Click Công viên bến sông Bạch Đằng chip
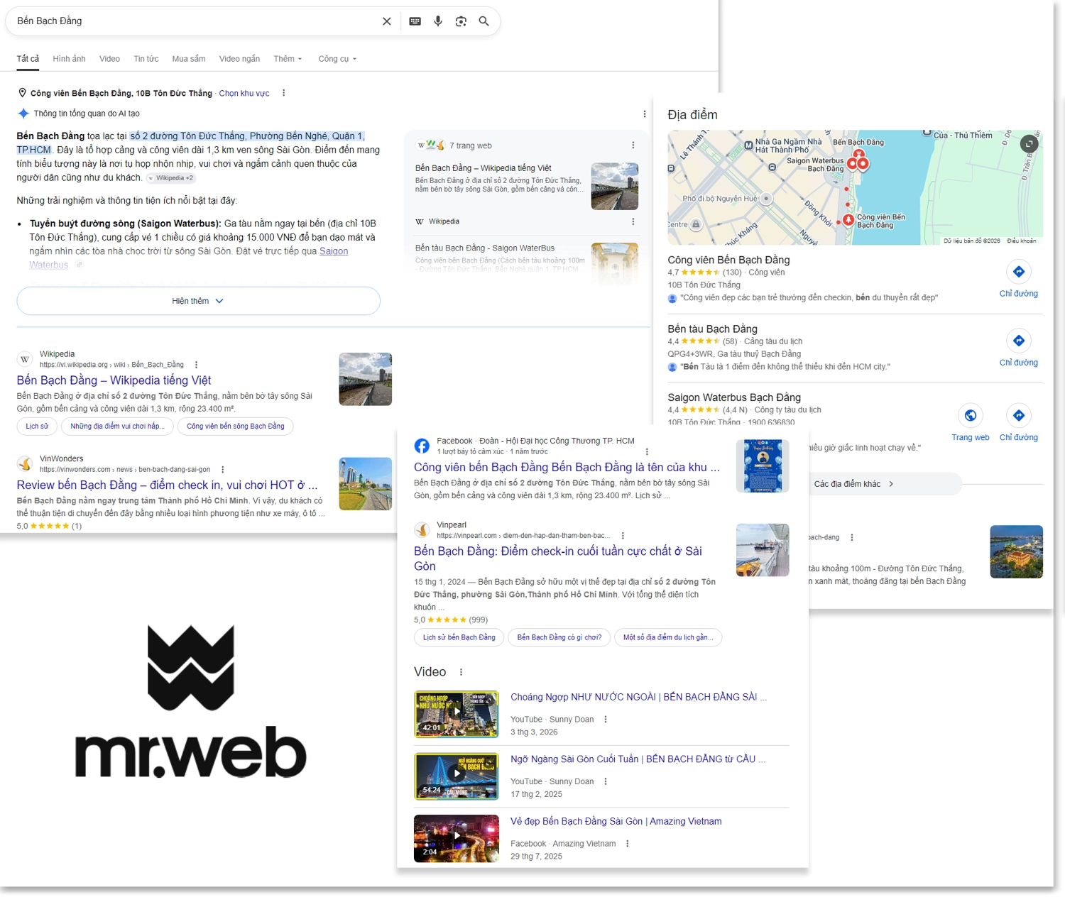This screenshot has width=1065, height=897. [236, 426]
